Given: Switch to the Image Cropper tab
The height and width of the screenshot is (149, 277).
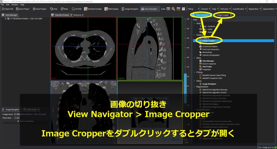Looking at the screenshot, I should pos(222,15).
